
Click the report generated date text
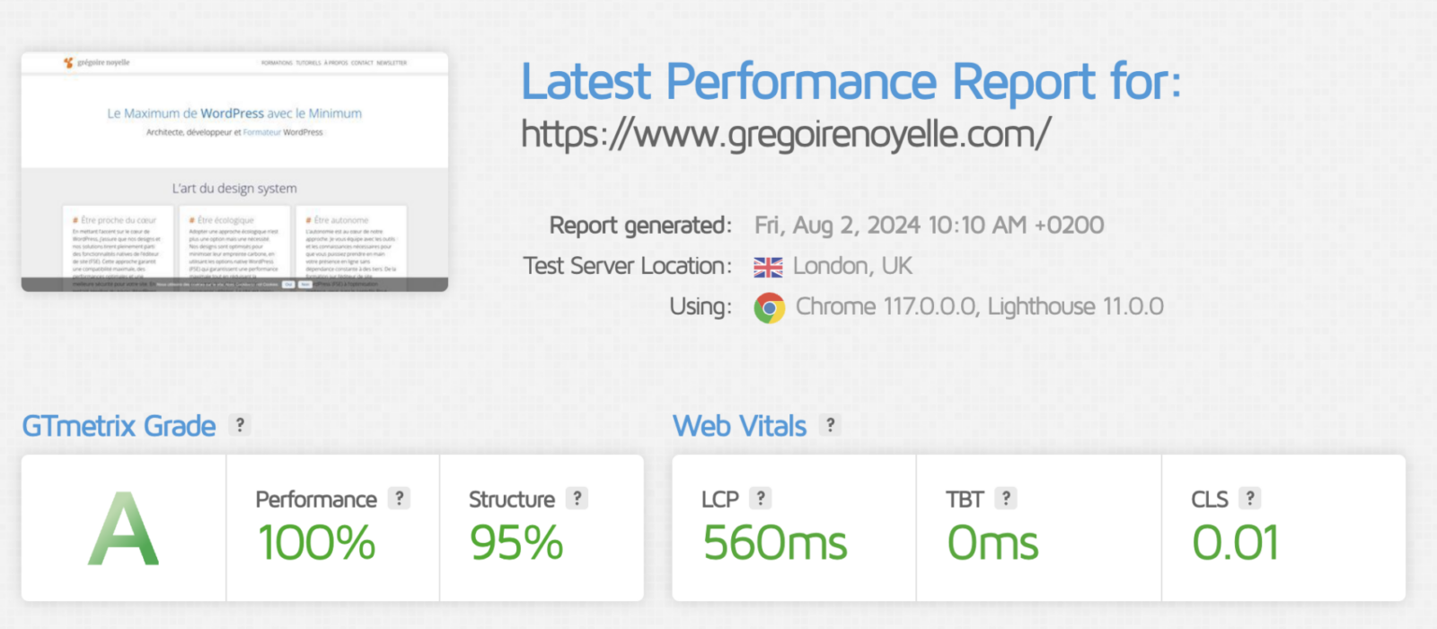[929, 226]
